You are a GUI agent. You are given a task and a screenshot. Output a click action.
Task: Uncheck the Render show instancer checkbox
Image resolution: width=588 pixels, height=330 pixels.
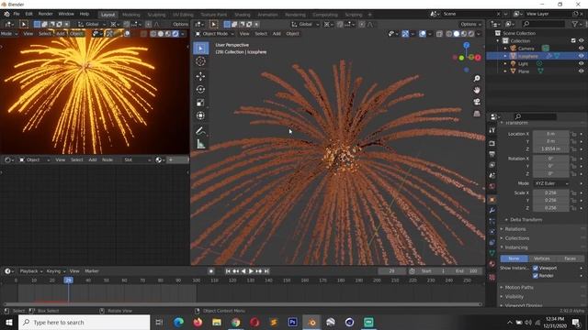click(x=536, y=276)
